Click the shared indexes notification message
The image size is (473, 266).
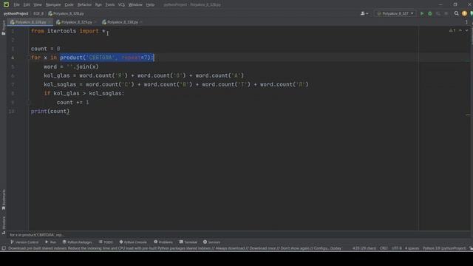click(x=174, y=248)
